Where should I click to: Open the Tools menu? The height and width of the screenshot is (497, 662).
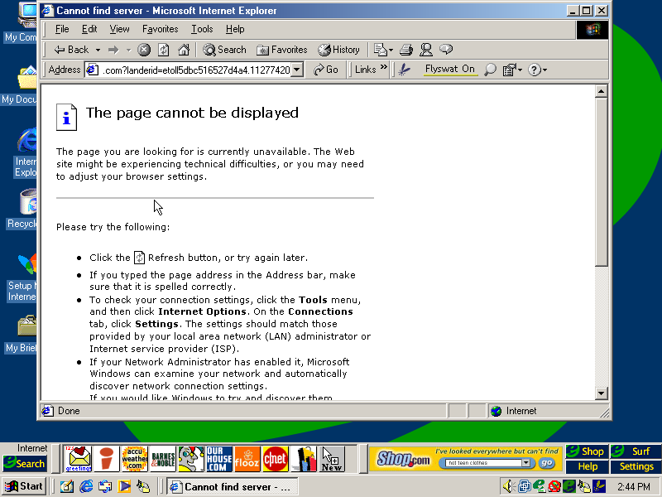click(202, 29)
